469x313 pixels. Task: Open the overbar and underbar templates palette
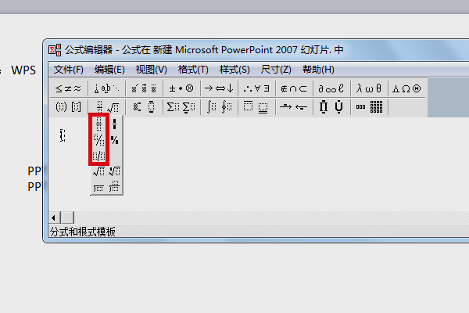[x=256, y=106]
